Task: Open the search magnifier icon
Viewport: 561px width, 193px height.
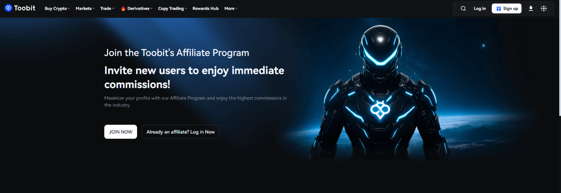Action: pyautogui.click(x=463, y=9)
